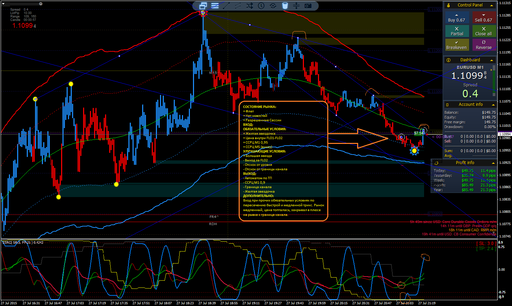
Task: Click the RDH level label on chart
Action: pyautogui.click(x=213, y=224)
